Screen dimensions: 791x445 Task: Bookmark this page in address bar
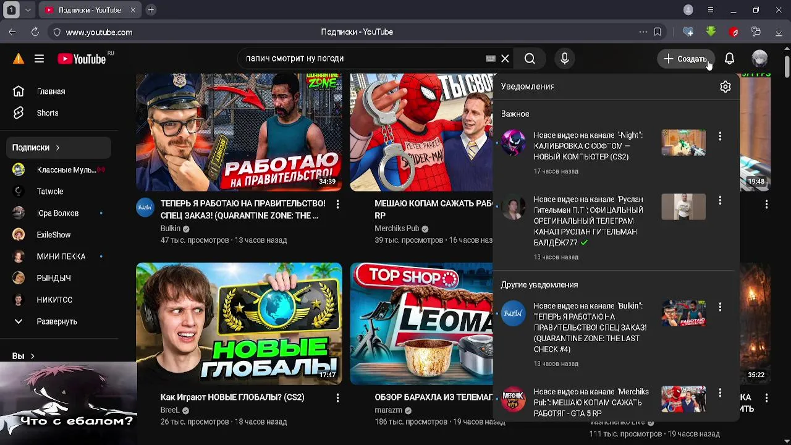[x=658, y=32]
